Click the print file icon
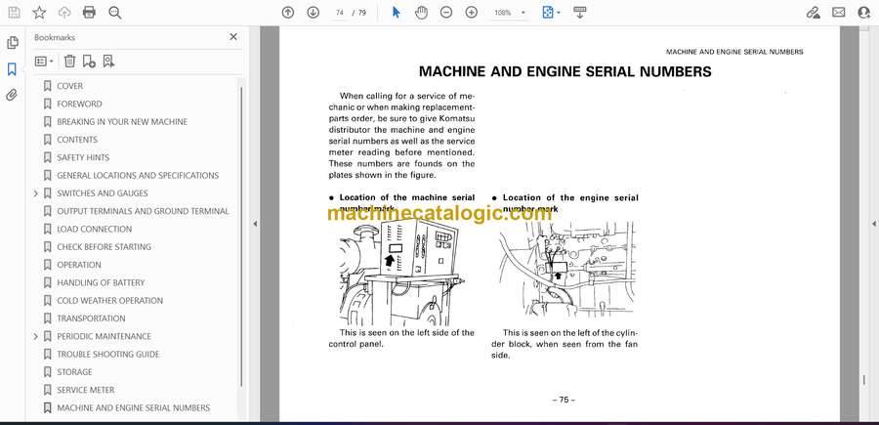879x425 pixels. 90,13
